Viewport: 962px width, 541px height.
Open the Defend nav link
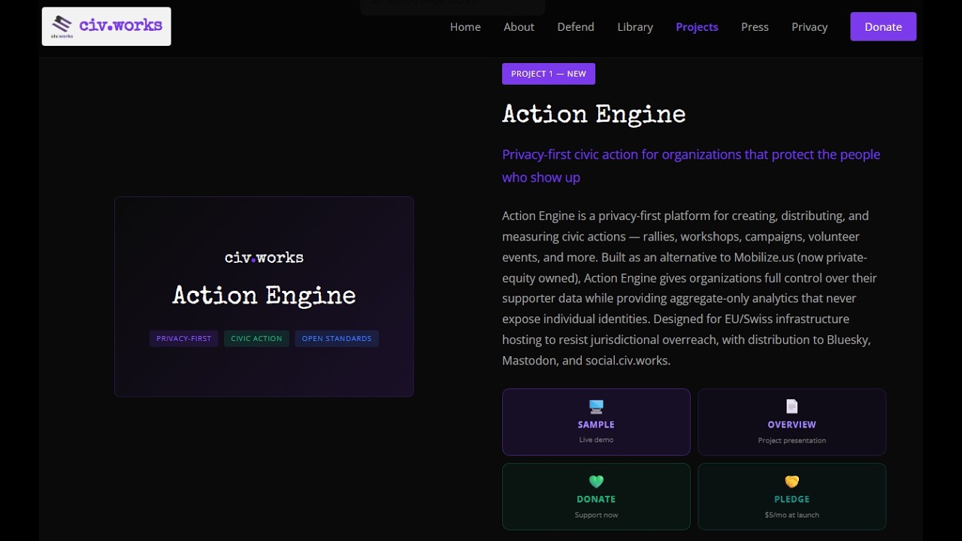(x=576, y=26)
